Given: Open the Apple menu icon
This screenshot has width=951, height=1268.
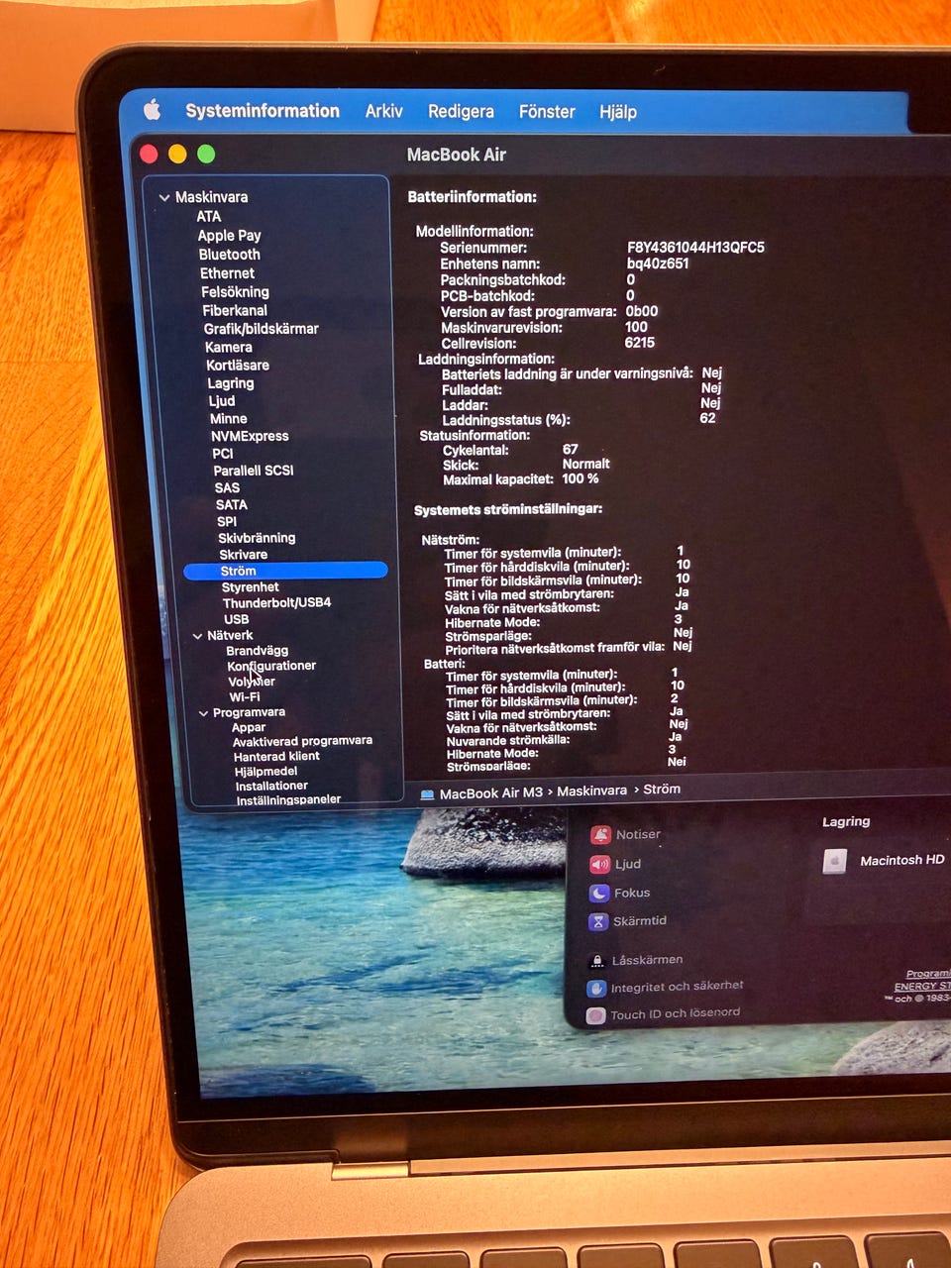Looking at the screenshot, I should coord(152,110).
